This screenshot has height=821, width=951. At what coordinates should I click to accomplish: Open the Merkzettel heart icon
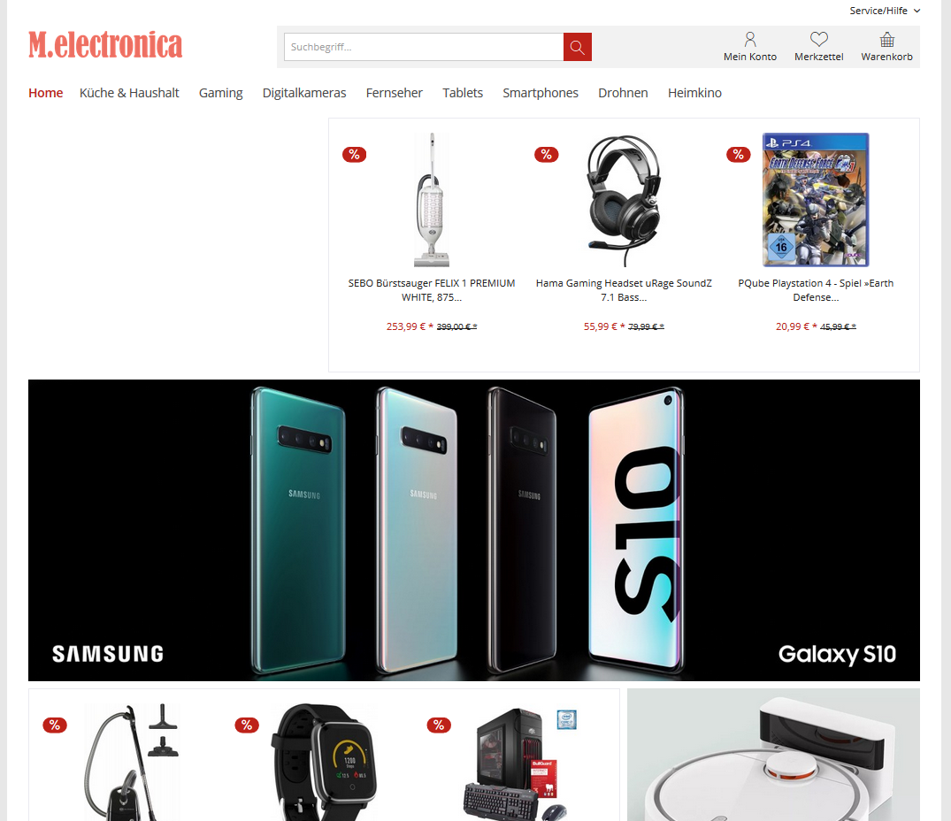[x=819, y=40]
